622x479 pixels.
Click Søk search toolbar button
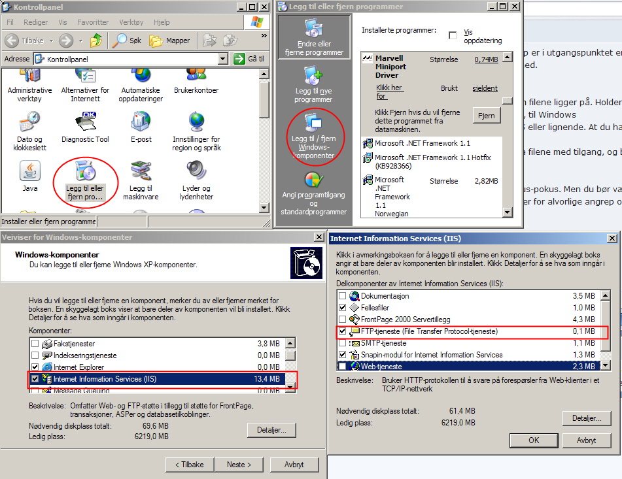click(126, 41)
